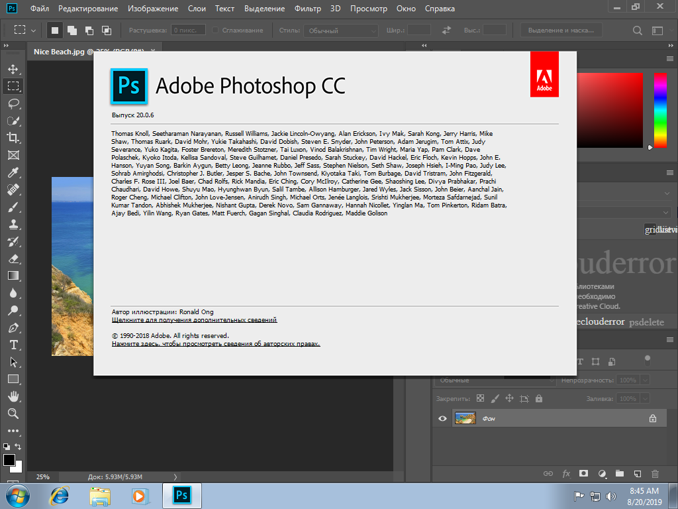This screenshot has width=678, height=509.
Task: Open the Фильтр menu
Action: 308,9
